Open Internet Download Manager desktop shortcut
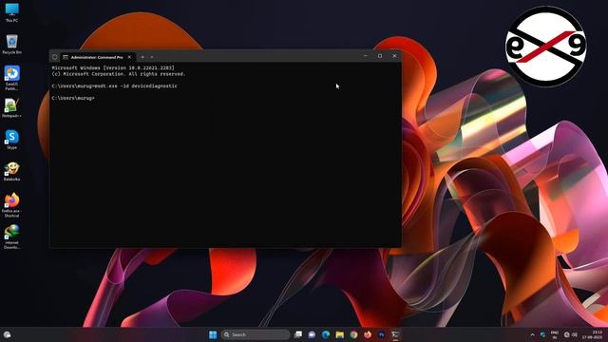 pyautogui.click(x=11, y=237)
